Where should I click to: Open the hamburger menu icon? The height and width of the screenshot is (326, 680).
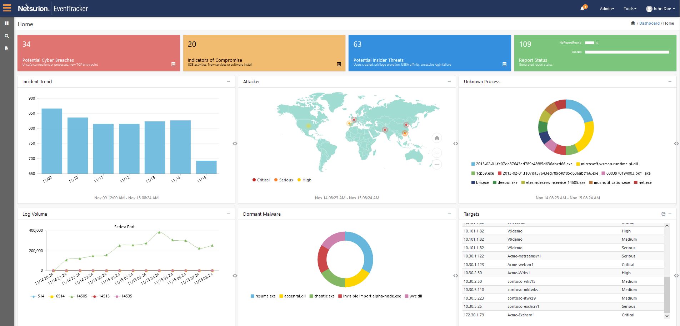click(x=7, y=8)
